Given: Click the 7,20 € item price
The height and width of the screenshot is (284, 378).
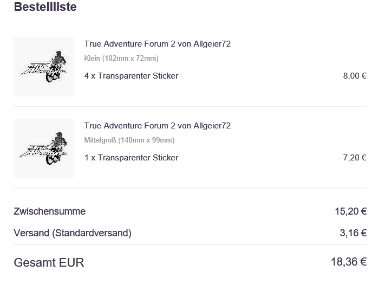Looking at the screenshot, I should coord(355,158).
